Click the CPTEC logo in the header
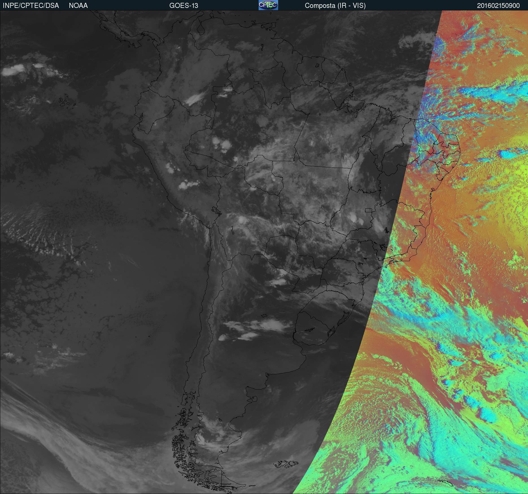 pyautogui.click(x=268, y=5)
